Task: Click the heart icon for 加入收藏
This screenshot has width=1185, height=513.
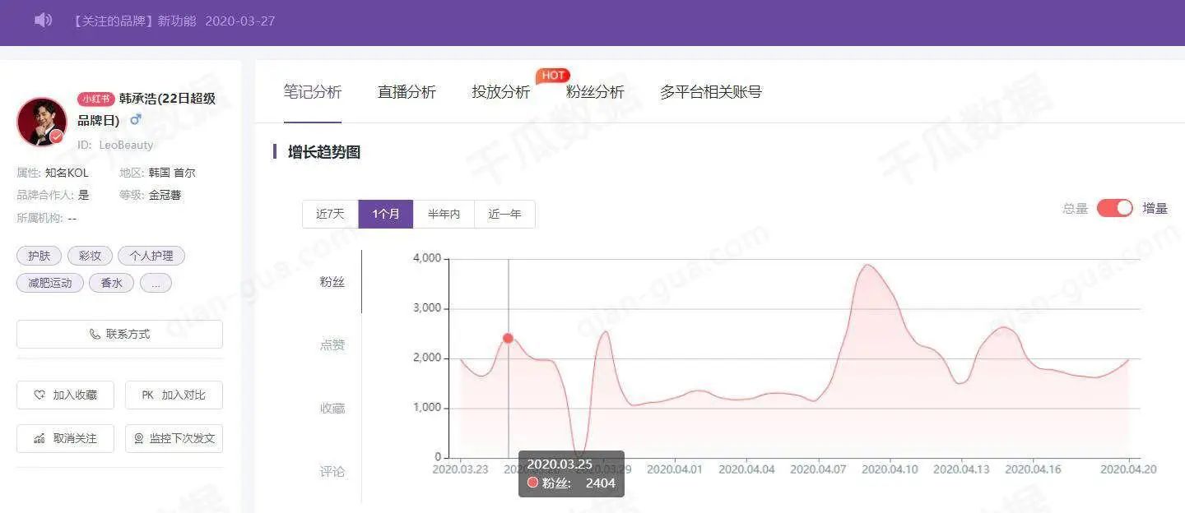Action: [39, 395]
